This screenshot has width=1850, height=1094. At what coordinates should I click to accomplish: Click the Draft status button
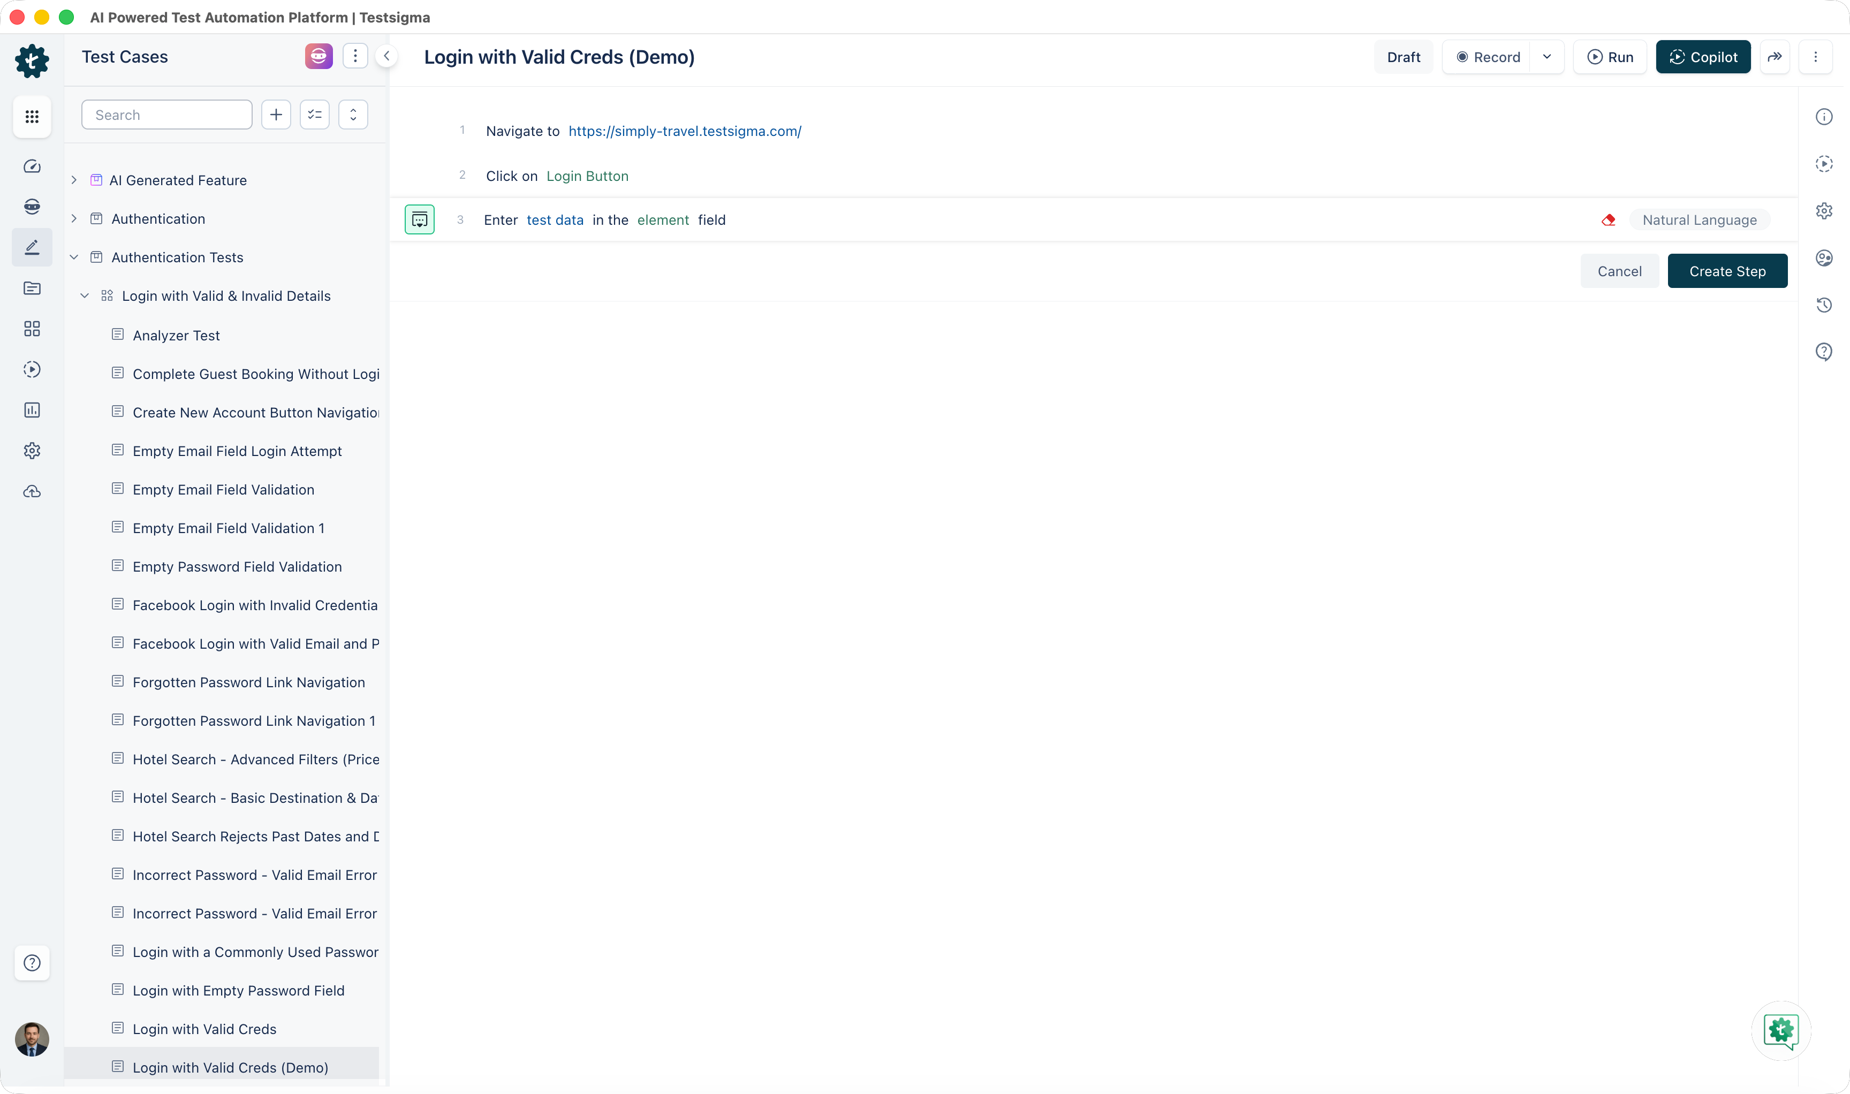(x=1403, y=57)
